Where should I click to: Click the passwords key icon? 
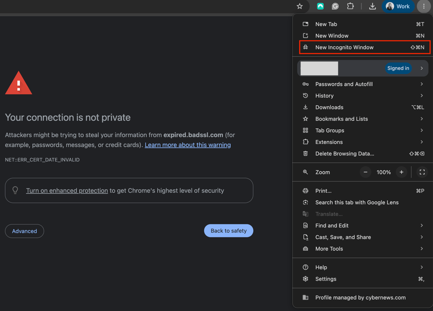click(x=305, y=84)
